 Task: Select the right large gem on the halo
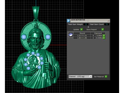pyautogui.click(x=48, y=37)
